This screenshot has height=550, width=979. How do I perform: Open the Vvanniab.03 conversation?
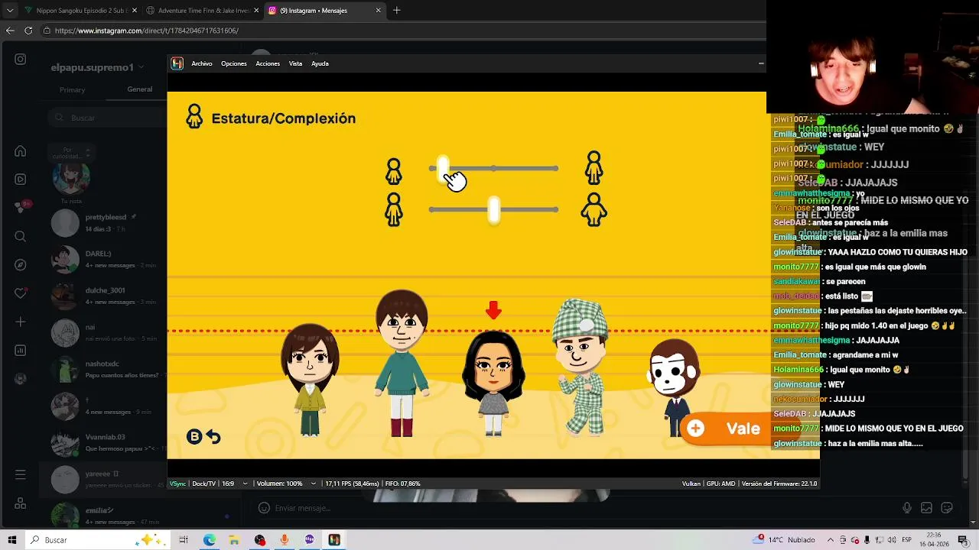pos(103,442)
